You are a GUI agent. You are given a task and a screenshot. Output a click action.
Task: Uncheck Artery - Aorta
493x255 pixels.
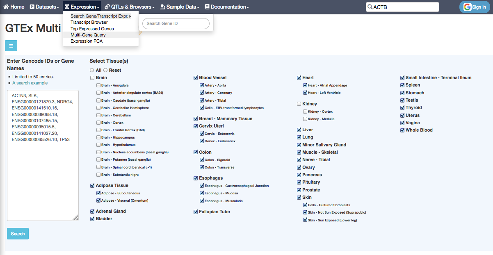[x=202, y=85]
